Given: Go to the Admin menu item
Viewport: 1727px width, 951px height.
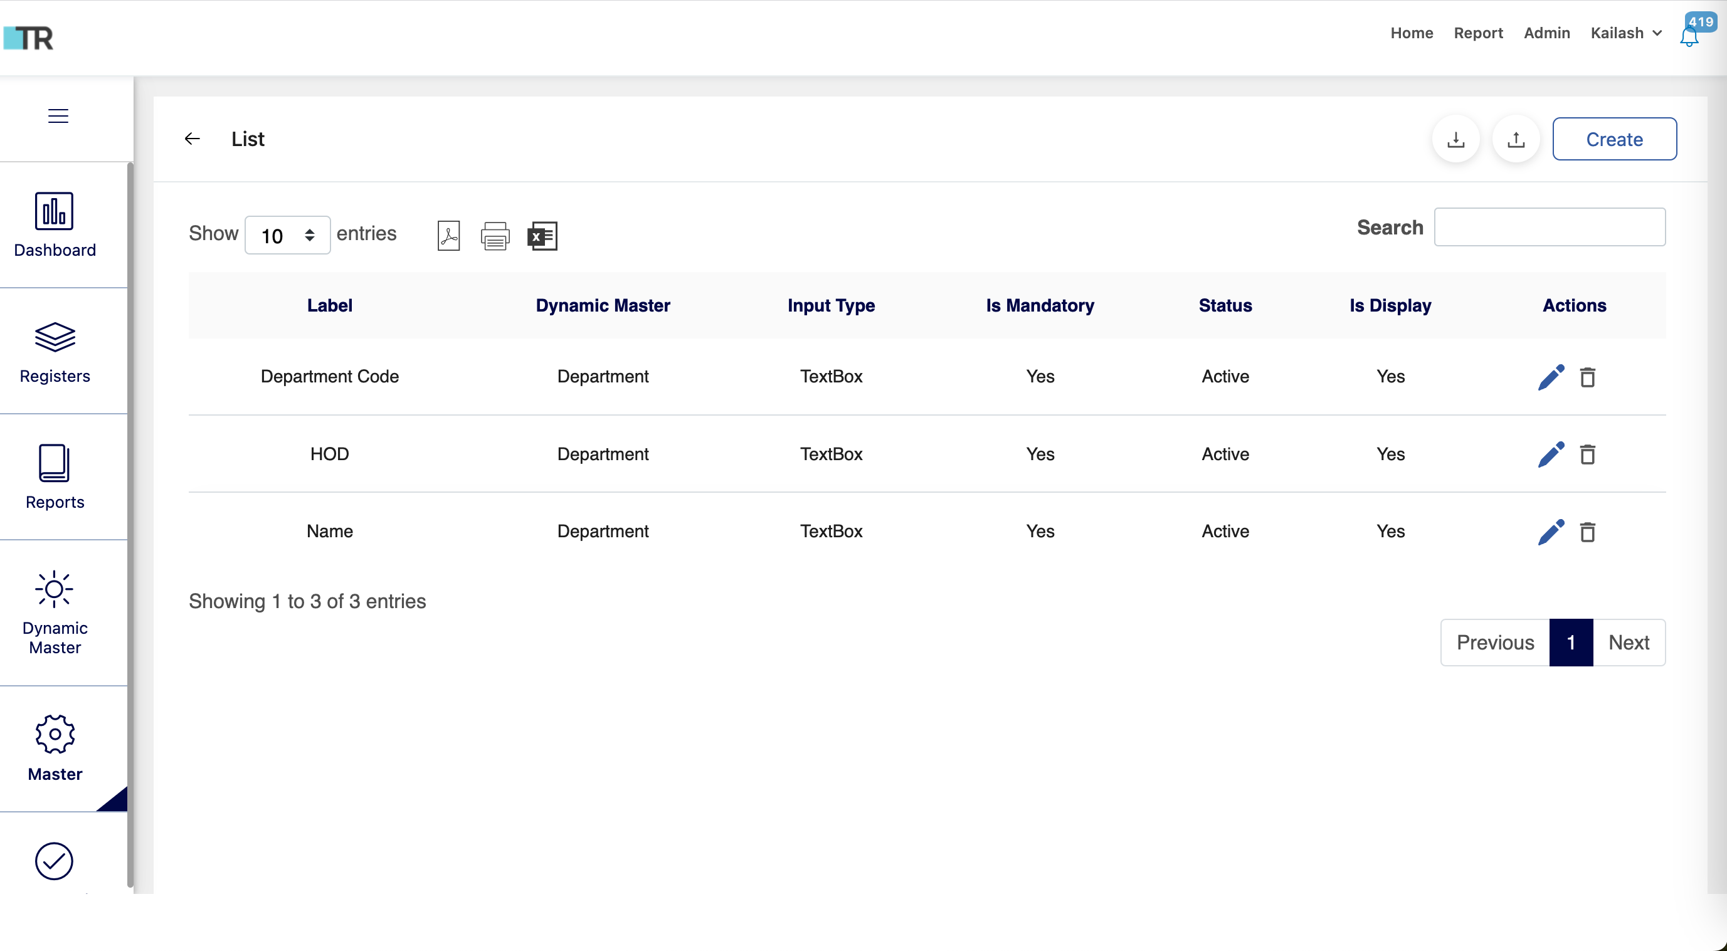Looking at the screenshot, I should 1546,33.
